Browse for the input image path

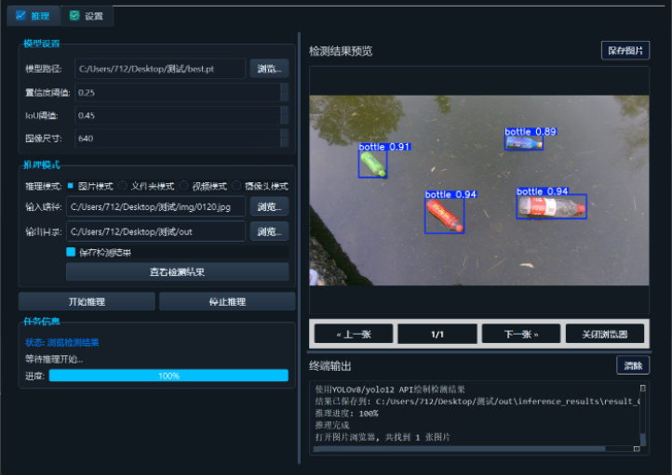(x=269, y=207)
